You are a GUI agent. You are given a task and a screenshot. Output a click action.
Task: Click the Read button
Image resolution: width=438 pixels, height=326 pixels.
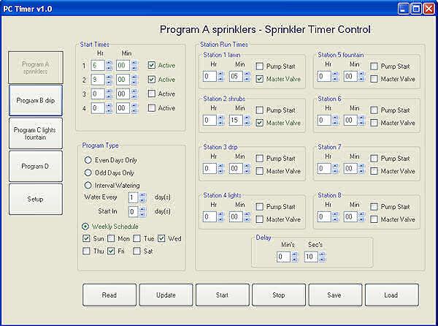click(109, 295)
